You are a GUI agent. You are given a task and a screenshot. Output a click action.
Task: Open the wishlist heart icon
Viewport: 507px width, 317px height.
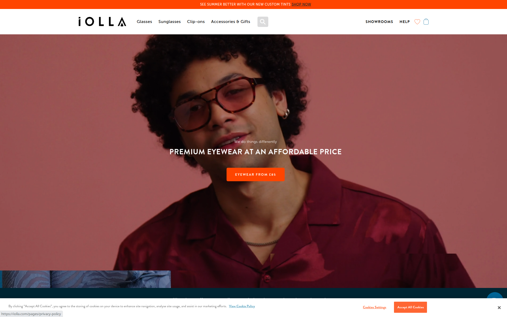click(417, 22)
